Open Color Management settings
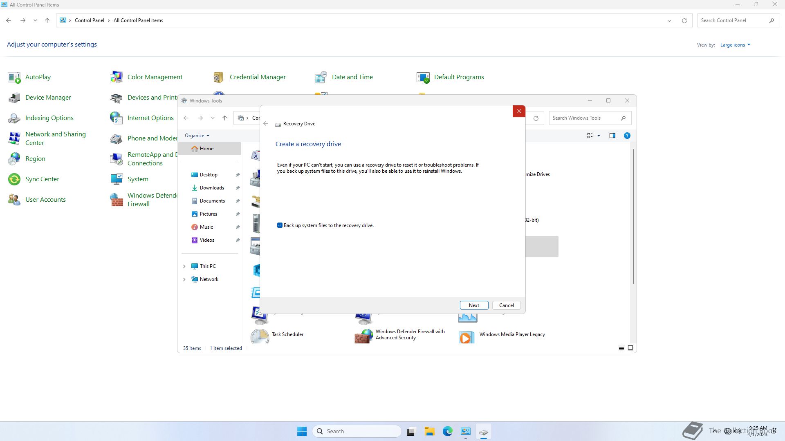The image size is (785, 441). (x=146, y=77)
